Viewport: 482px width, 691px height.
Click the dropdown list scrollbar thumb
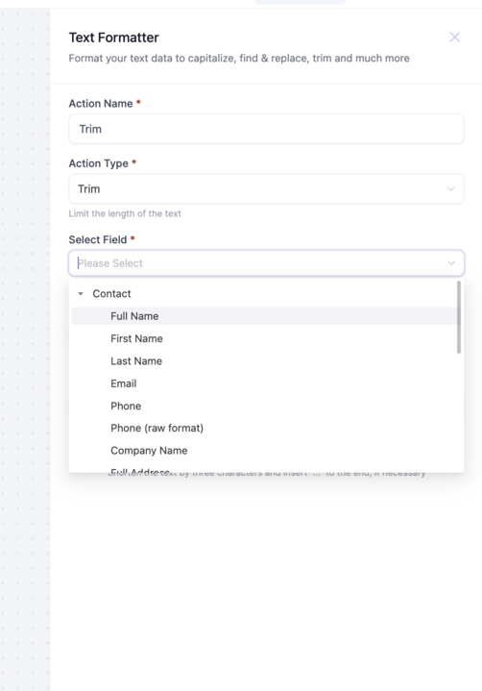pos(459,317)
